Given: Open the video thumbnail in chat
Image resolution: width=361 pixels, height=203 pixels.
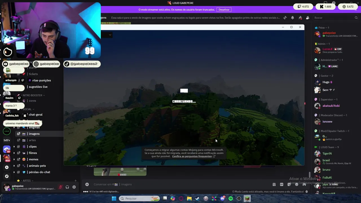Looking at the screenshot, I should (x=120, y=171).
